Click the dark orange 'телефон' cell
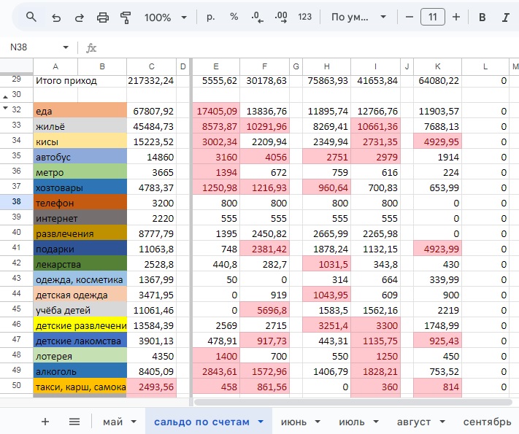 point(80,202)
